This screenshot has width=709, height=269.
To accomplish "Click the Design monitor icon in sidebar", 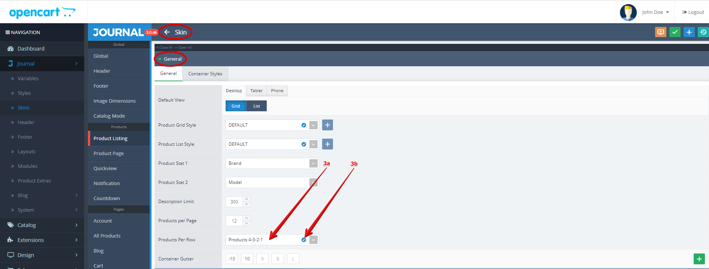I will tap(10, 255).
